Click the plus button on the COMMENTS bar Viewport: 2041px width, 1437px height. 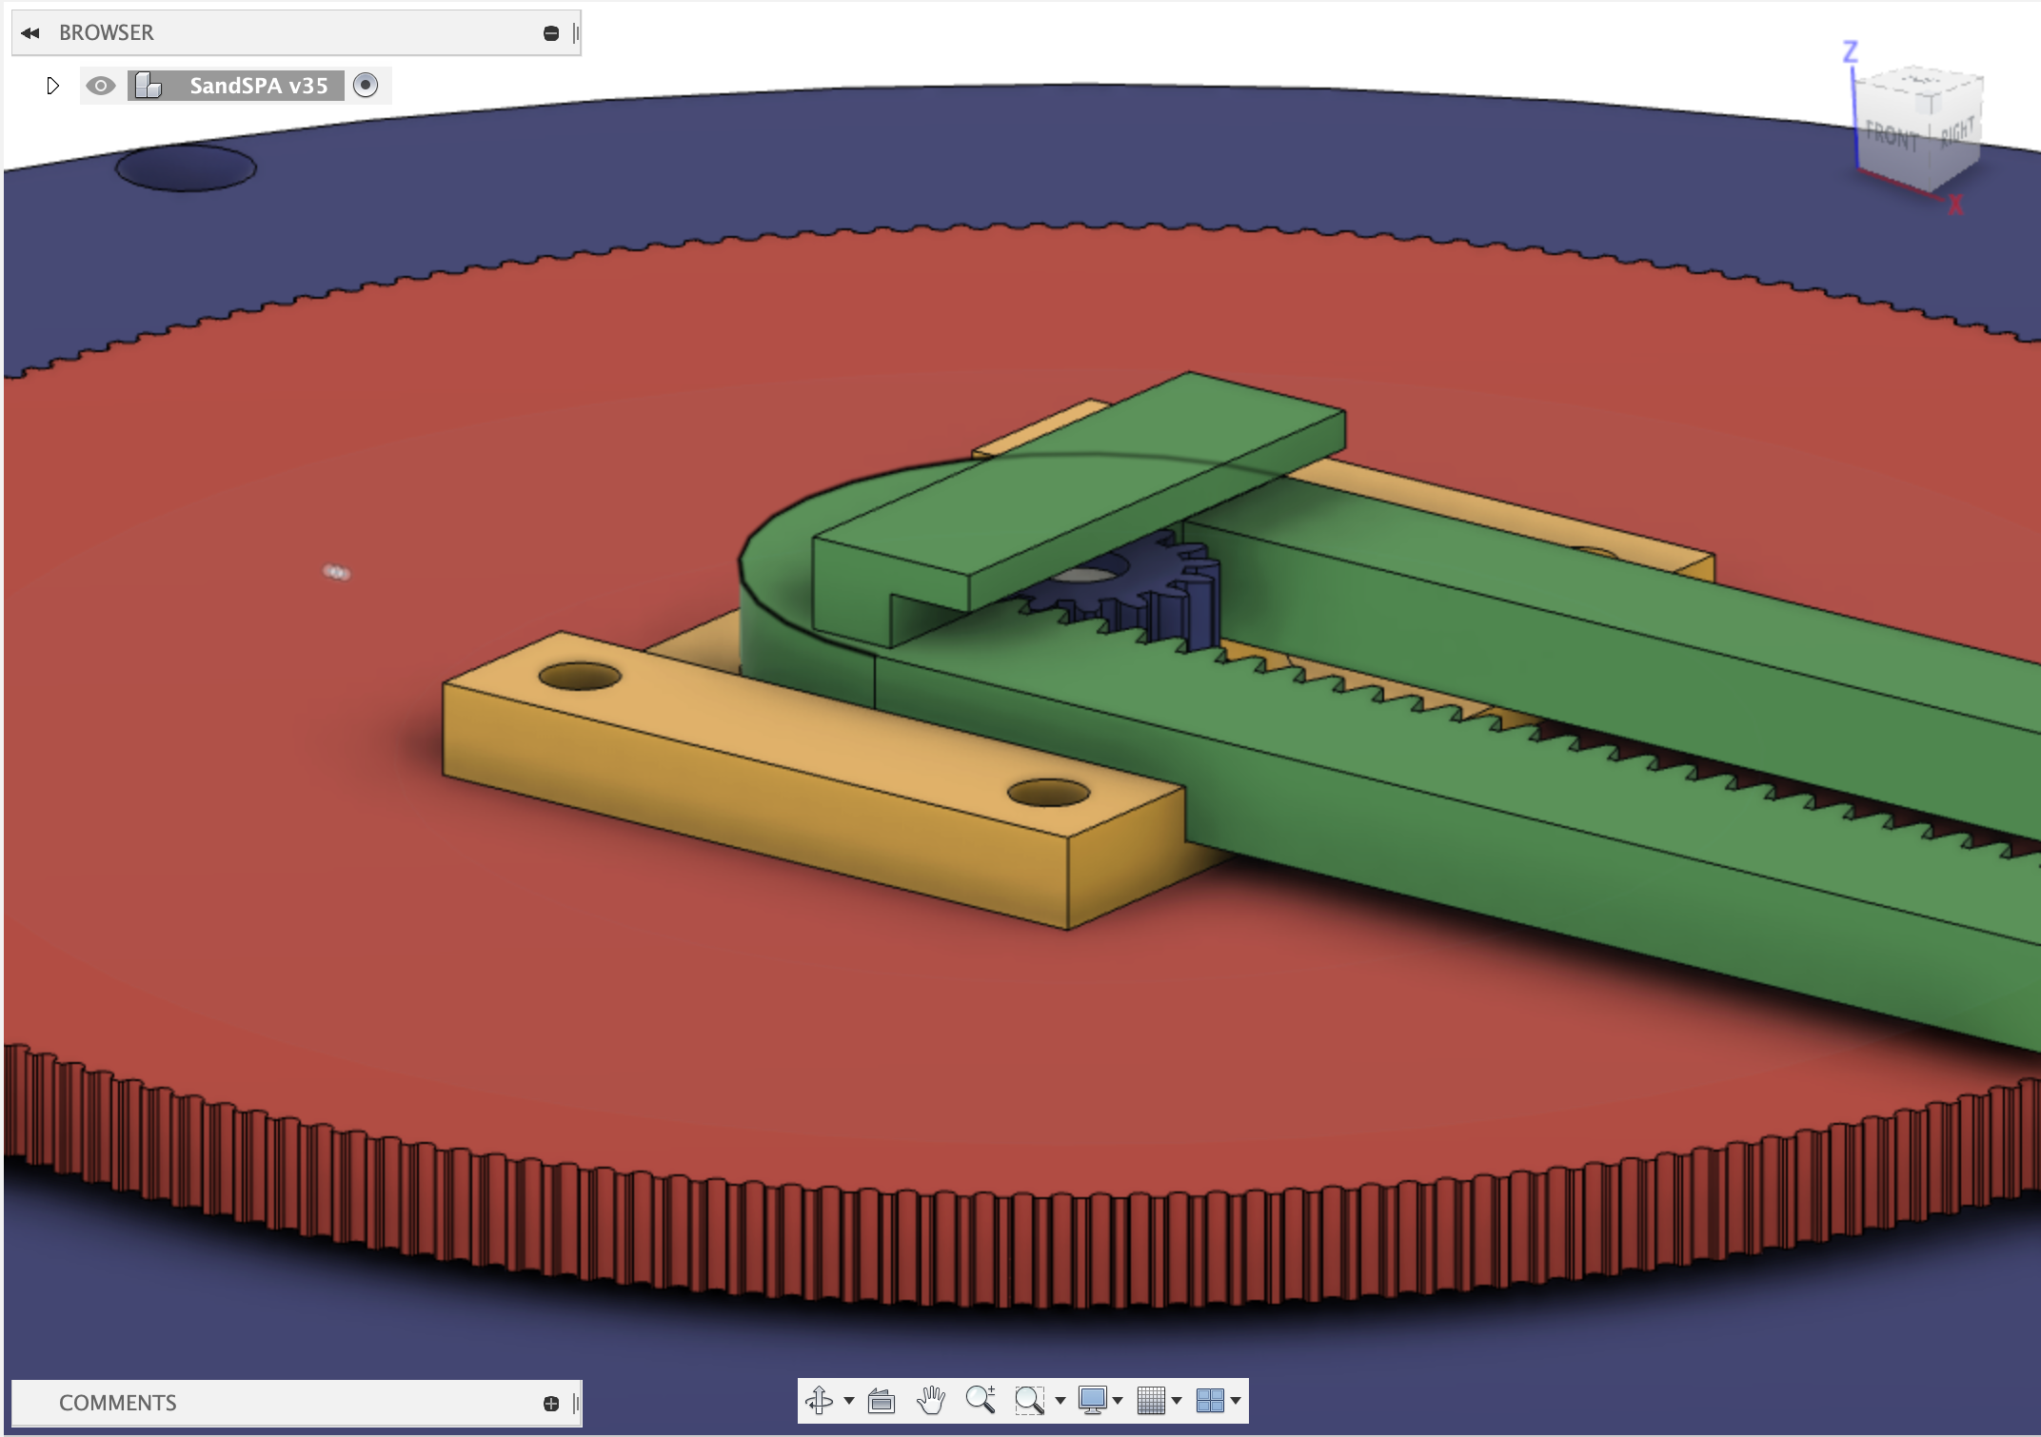click(550, 1402)
